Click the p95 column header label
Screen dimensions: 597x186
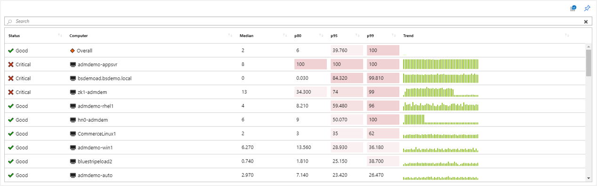tap(334, 36)
